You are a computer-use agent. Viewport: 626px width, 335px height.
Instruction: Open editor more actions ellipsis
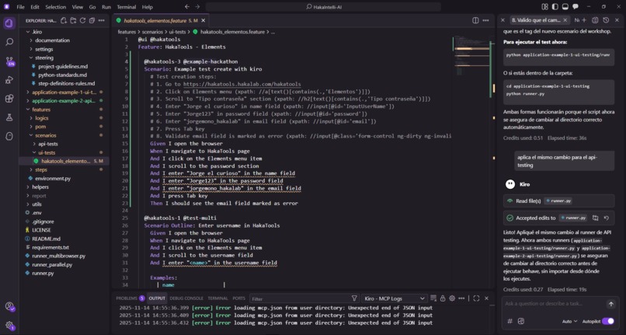point(486,20)
